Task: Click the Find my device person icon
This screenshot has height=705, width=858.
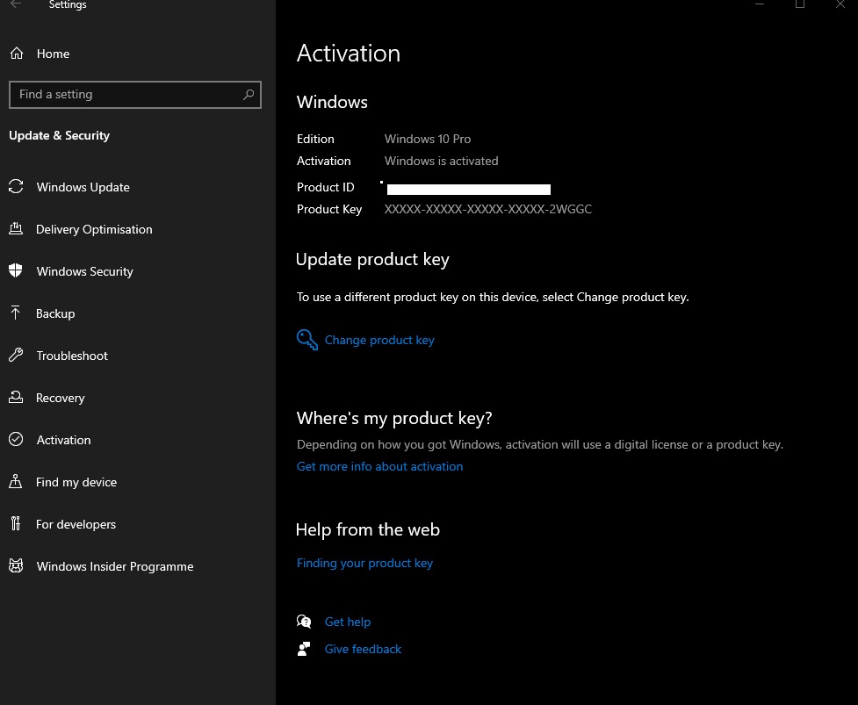Action: point(15,481)
